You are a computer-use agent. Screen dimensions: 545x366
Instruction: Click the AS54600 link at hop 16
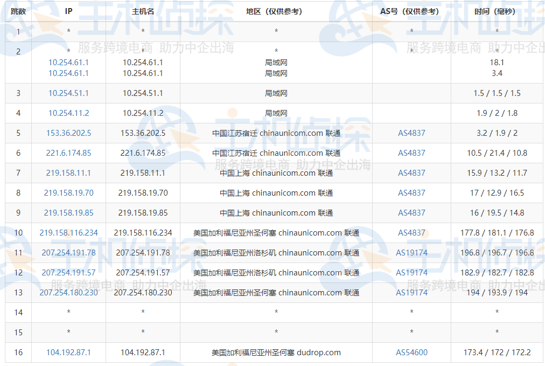pos(411,352)
